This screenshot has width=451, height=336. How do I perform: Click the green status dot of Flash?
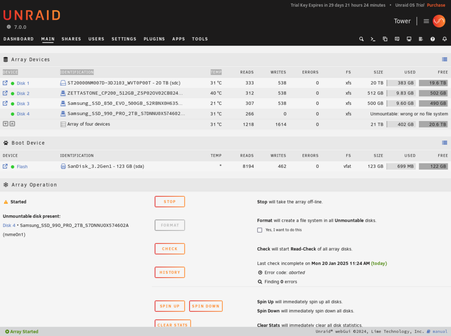[x=13, y=167]
